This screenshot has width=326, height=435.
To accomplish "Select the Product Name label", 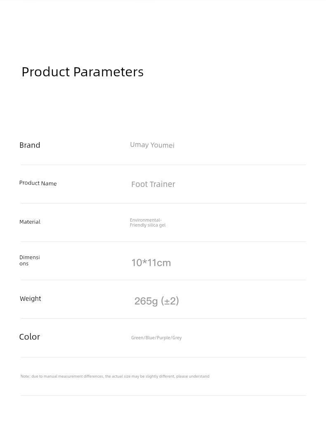I will point(38,183).
